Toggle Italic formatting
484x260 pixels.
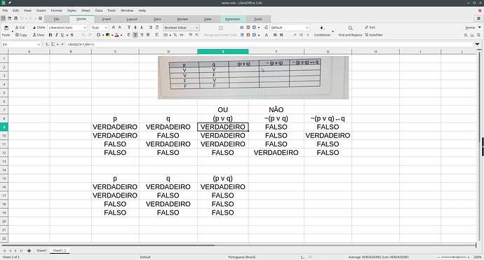point(57,35)
